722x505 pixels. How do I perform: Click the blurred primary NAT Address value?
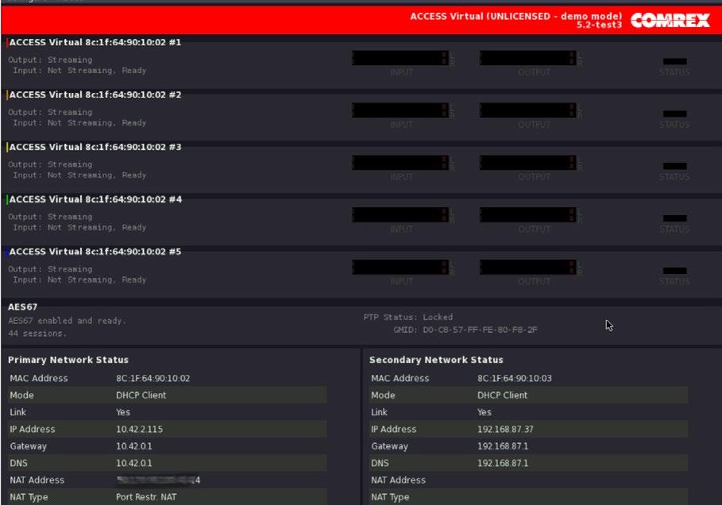click(158, 480)
